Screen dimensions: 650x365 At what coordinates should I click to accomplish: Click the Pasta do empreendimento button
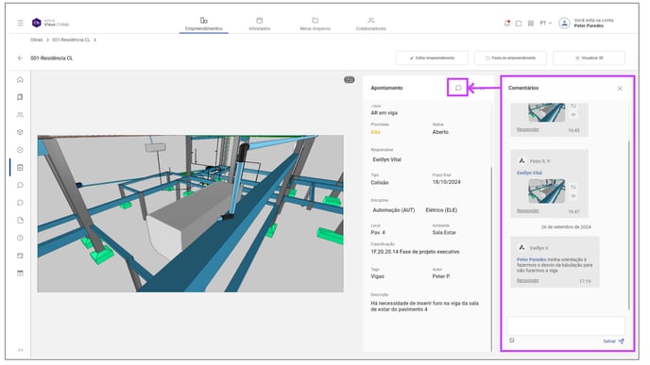(x=510, y=58)
